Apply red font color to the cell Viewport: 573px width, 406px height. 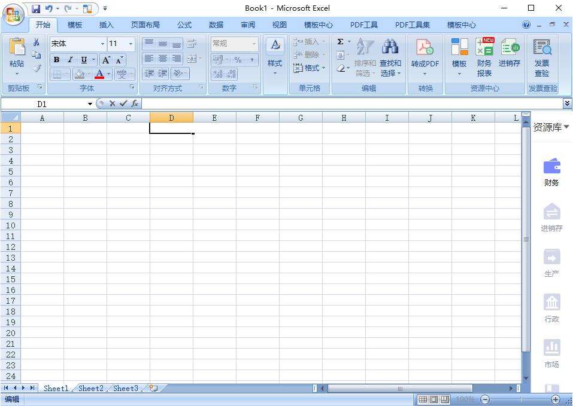[99, 74]
